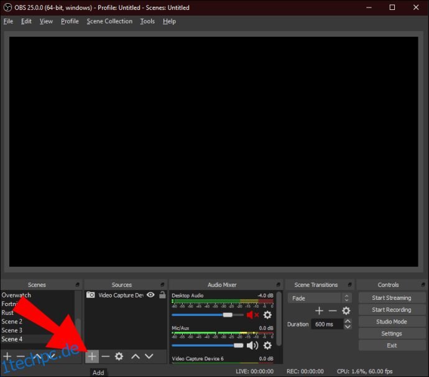Select the Overwatch scene
The image size is (429, 377).
pyautogui.click(x=16, y=295)
